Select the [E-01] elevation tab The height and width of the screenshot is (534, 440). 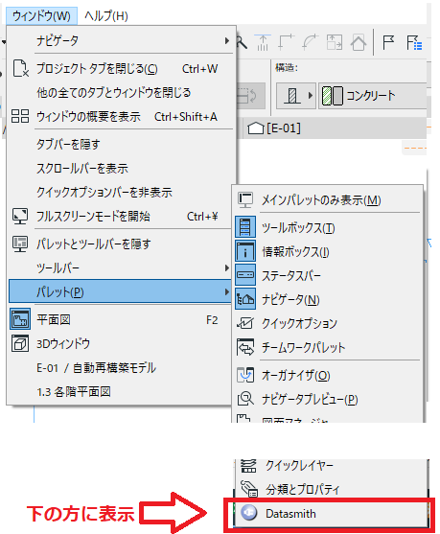click(x=274, y=128)
